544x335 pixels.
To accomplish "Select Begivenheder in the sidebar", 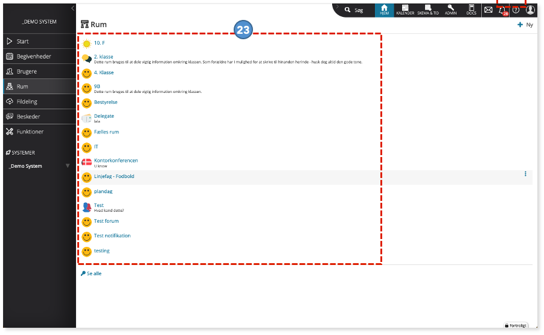I will point(40,56).
